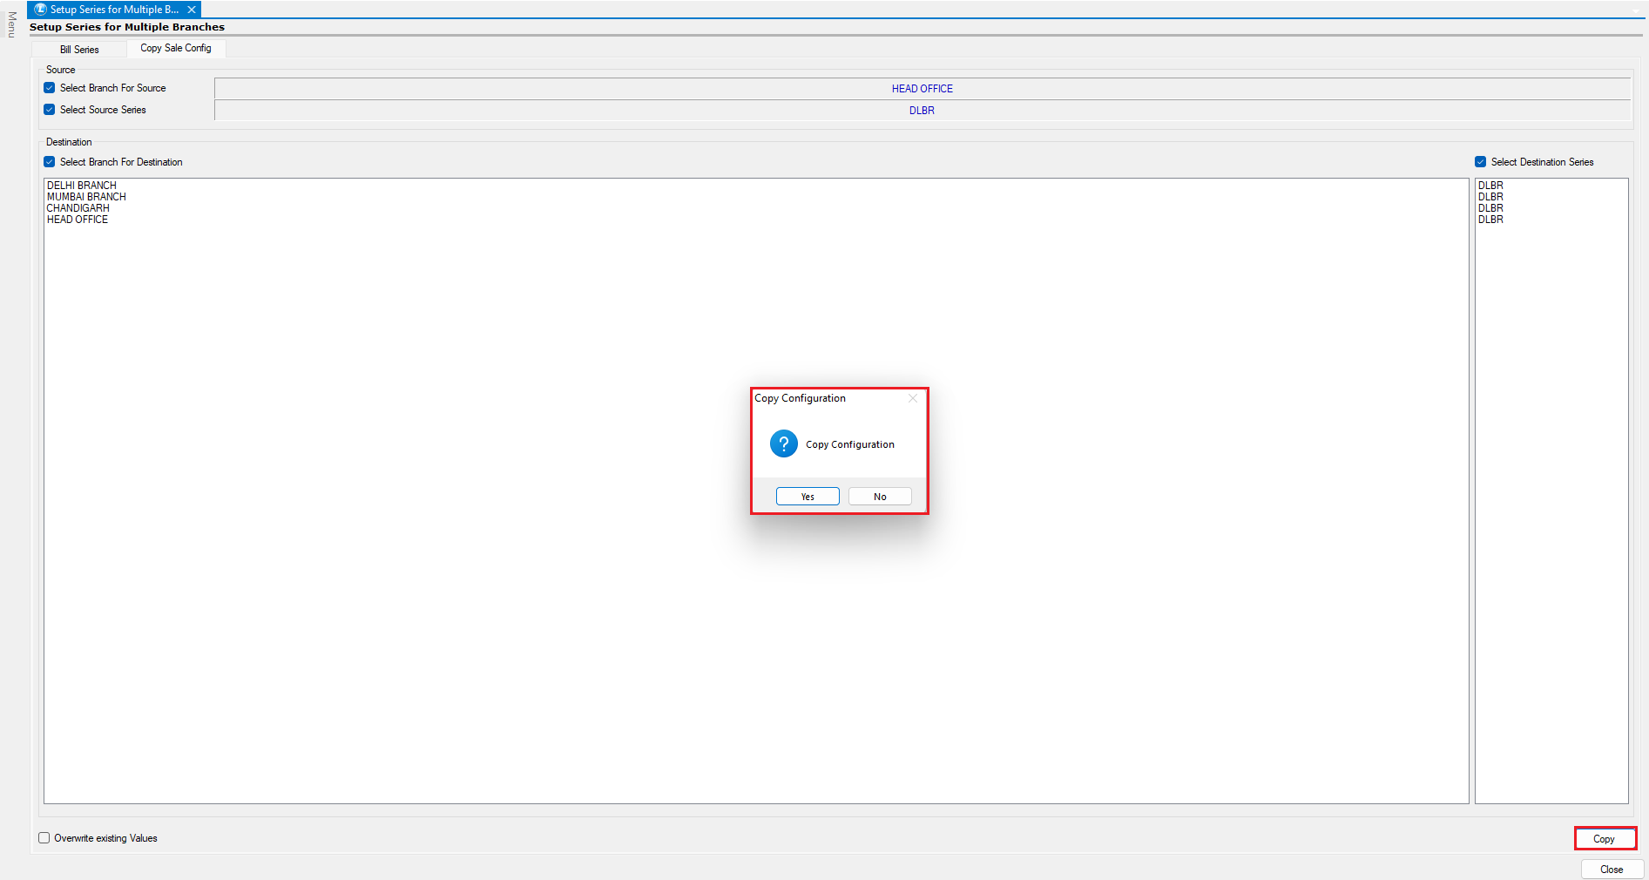
Task: Open the HEAD OFFICE source branch field
Action: (x=922, y=89)
